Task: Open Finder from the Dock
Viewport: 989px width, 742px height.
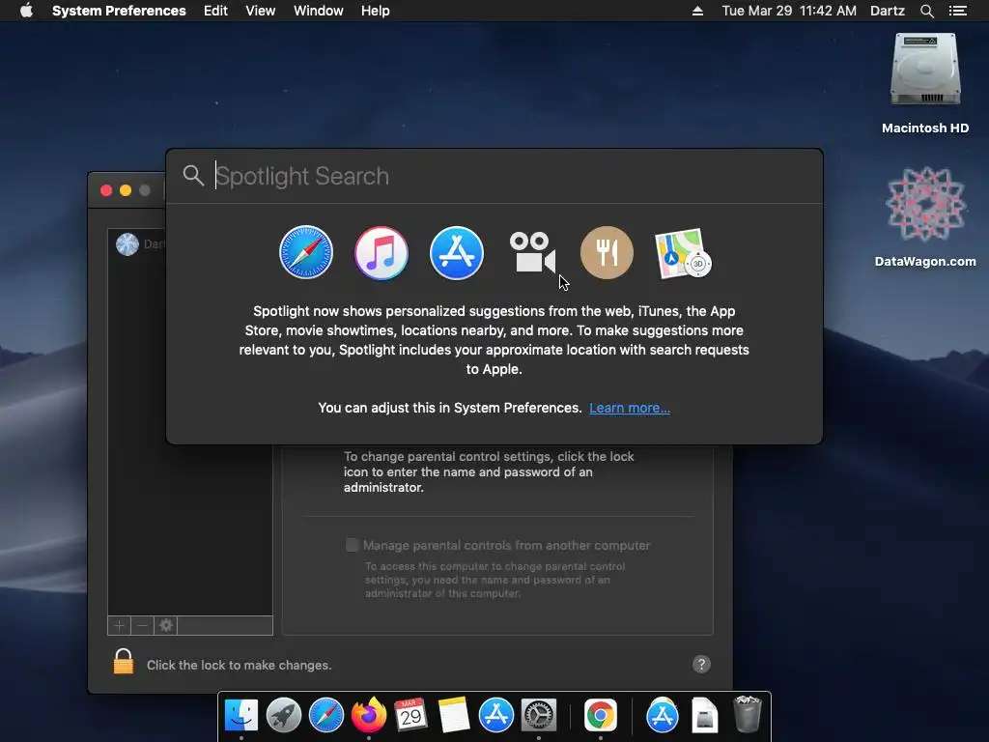Action: 240,715
